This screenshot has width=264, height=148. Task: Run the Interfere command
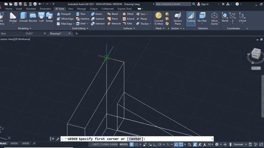point(82,19)
